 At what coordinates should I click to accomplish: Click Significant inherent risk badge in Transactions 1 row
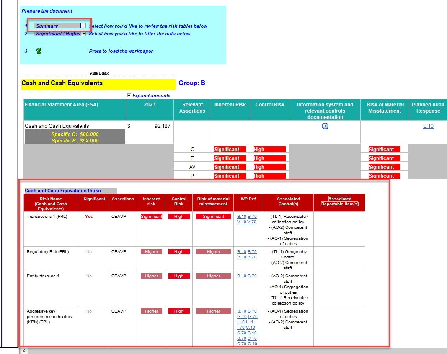pyautogui.click(x=151, y=217)
